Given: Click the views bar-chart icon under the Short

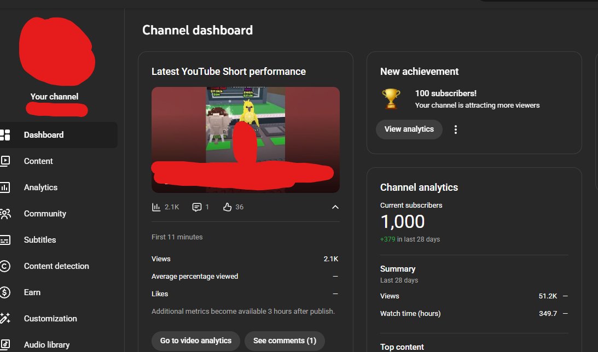Looking at the screenshot, I should (x=156, y=207).
